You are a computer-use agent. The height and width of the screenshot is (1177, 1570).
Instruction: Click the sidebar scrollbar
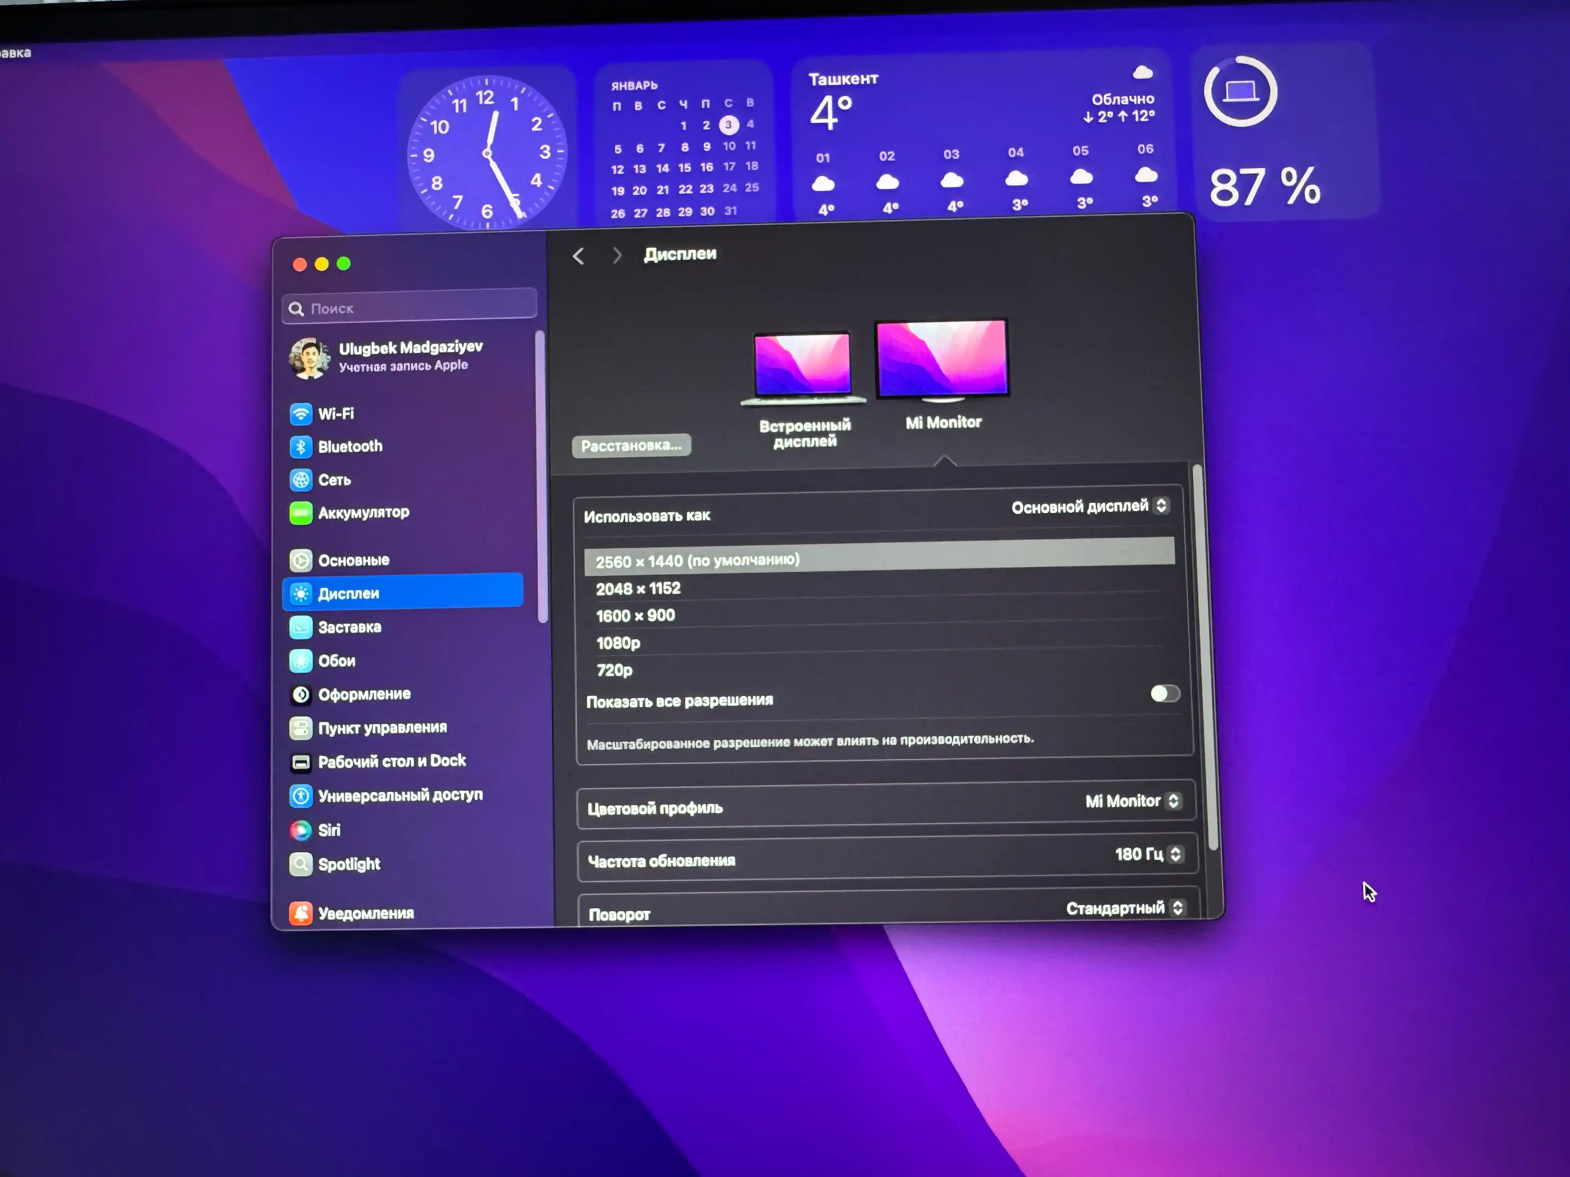pos(542,477)
